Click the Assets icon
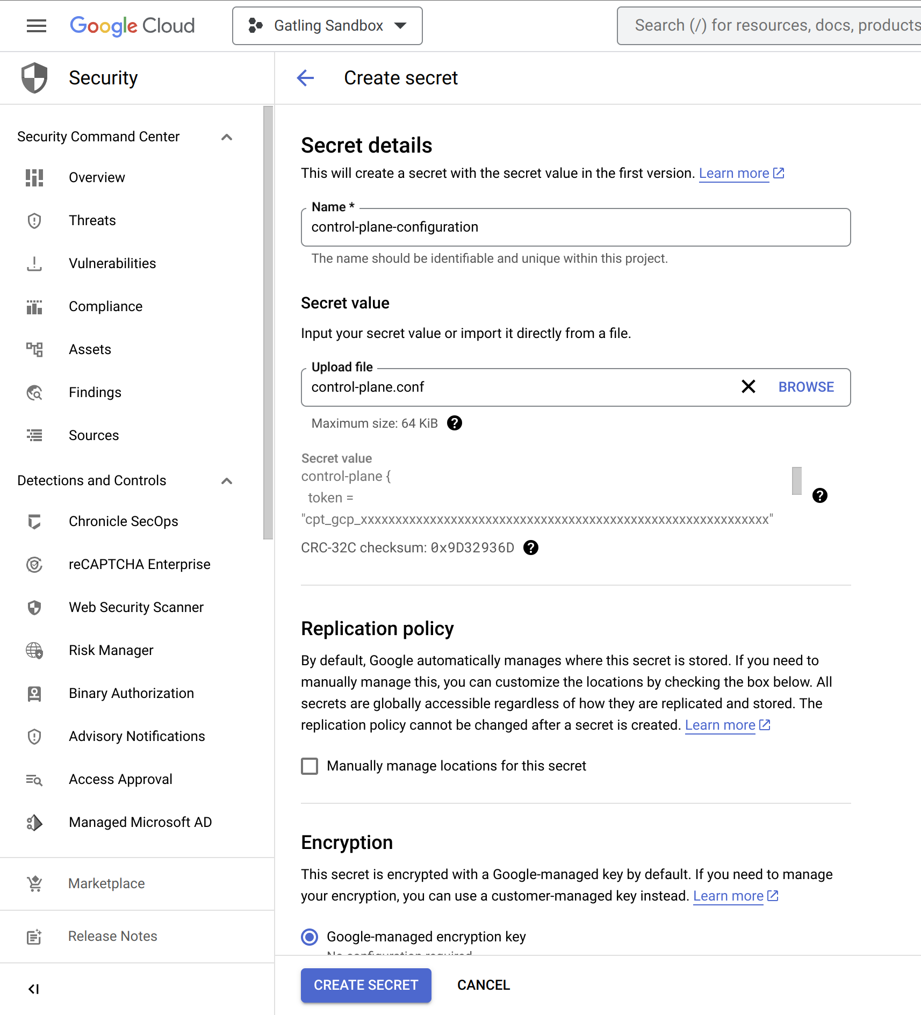921x1015 pixels. (34, 349)
